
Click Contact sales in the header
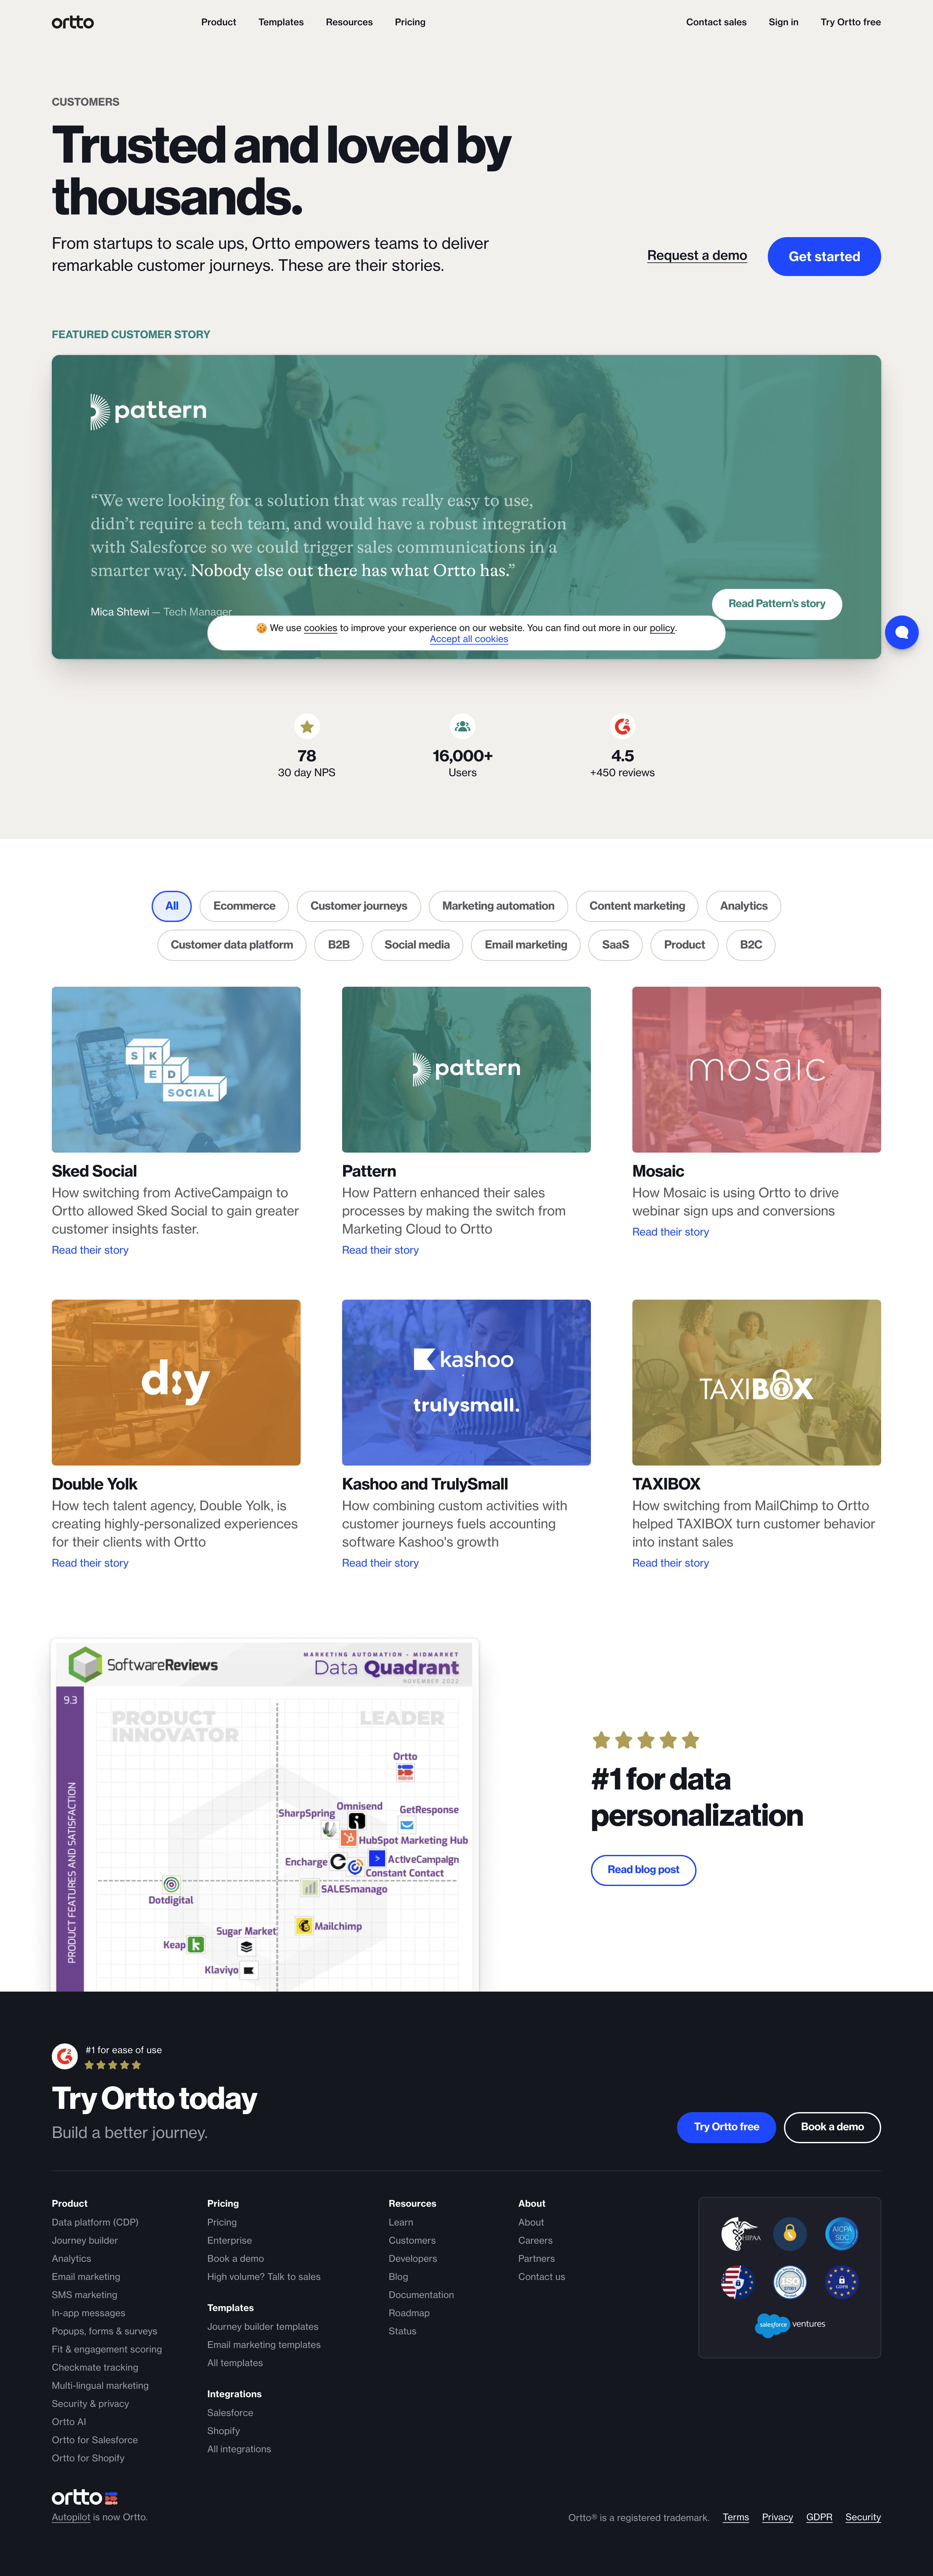coord(716,22)
